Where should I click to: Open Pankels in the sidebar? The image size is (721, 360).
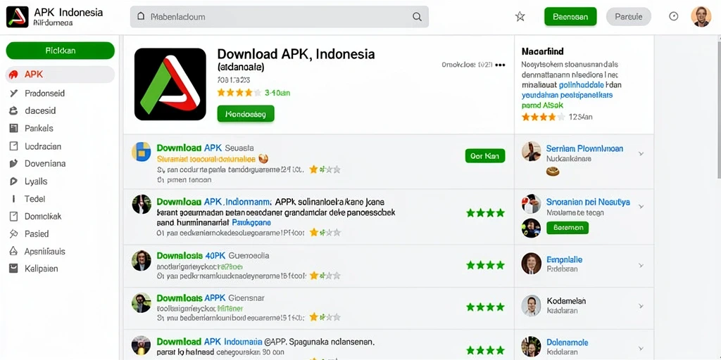[39, 129]
